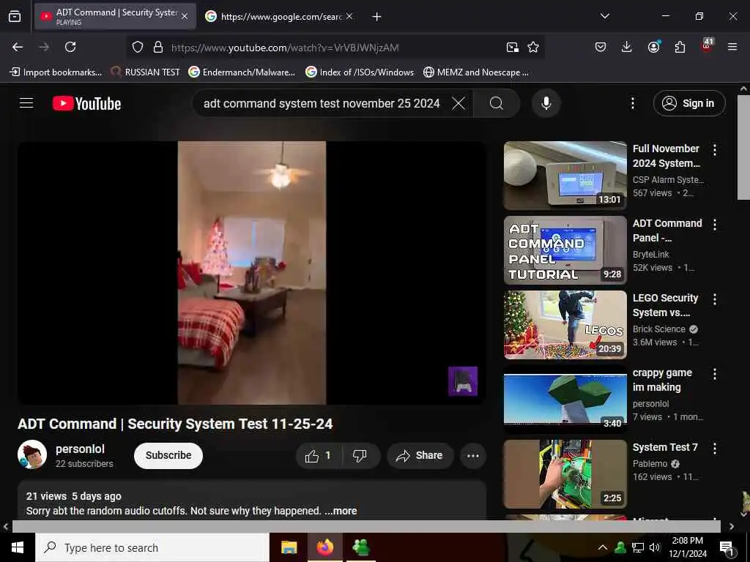Open the notification center icon

click(x=727, y=548)
